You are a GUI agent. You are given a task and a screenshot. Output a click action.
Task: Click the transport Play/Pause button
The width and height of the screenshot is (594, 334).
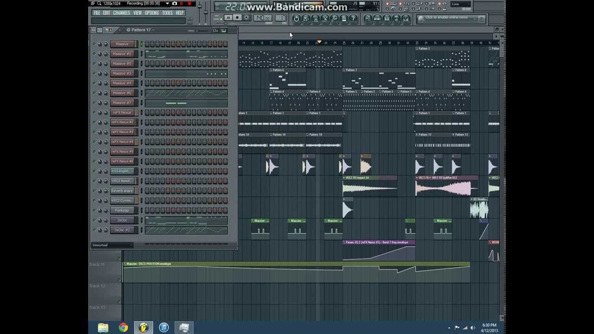[x=228, y=18]
